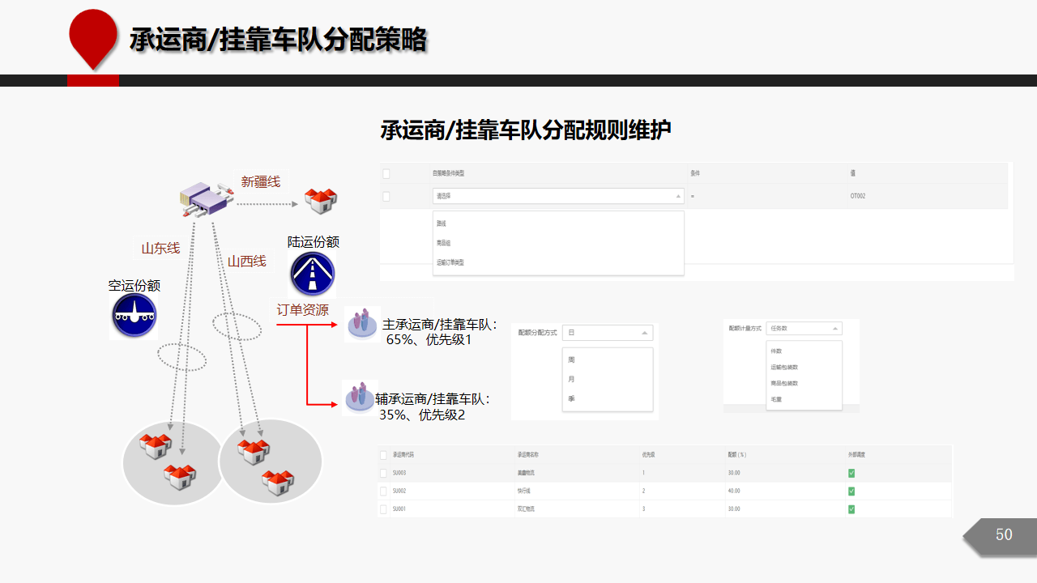Select the header checkbox in the 自策略条件类型 table

pos(386,173)
